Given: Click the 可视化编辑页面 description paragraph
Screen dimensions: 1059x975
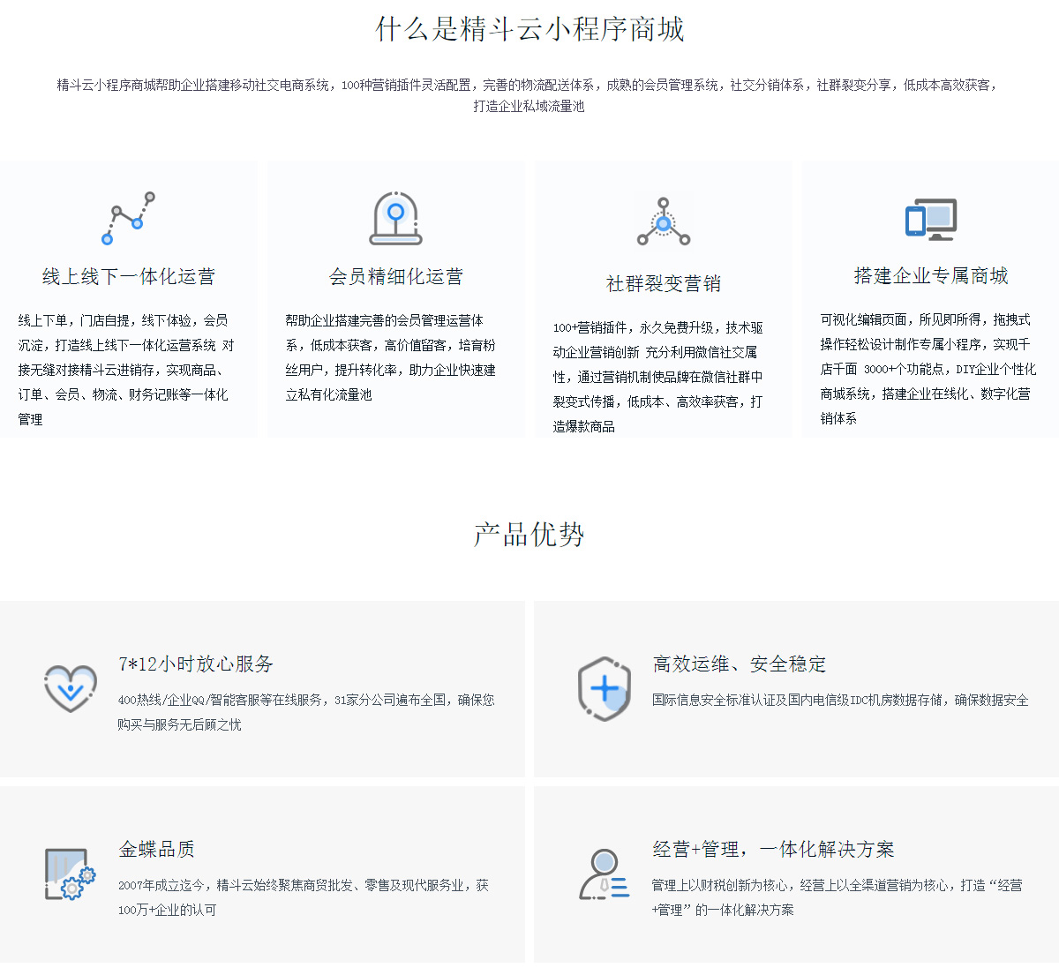Looking at the screenshot, I should (x=927, y=369).
